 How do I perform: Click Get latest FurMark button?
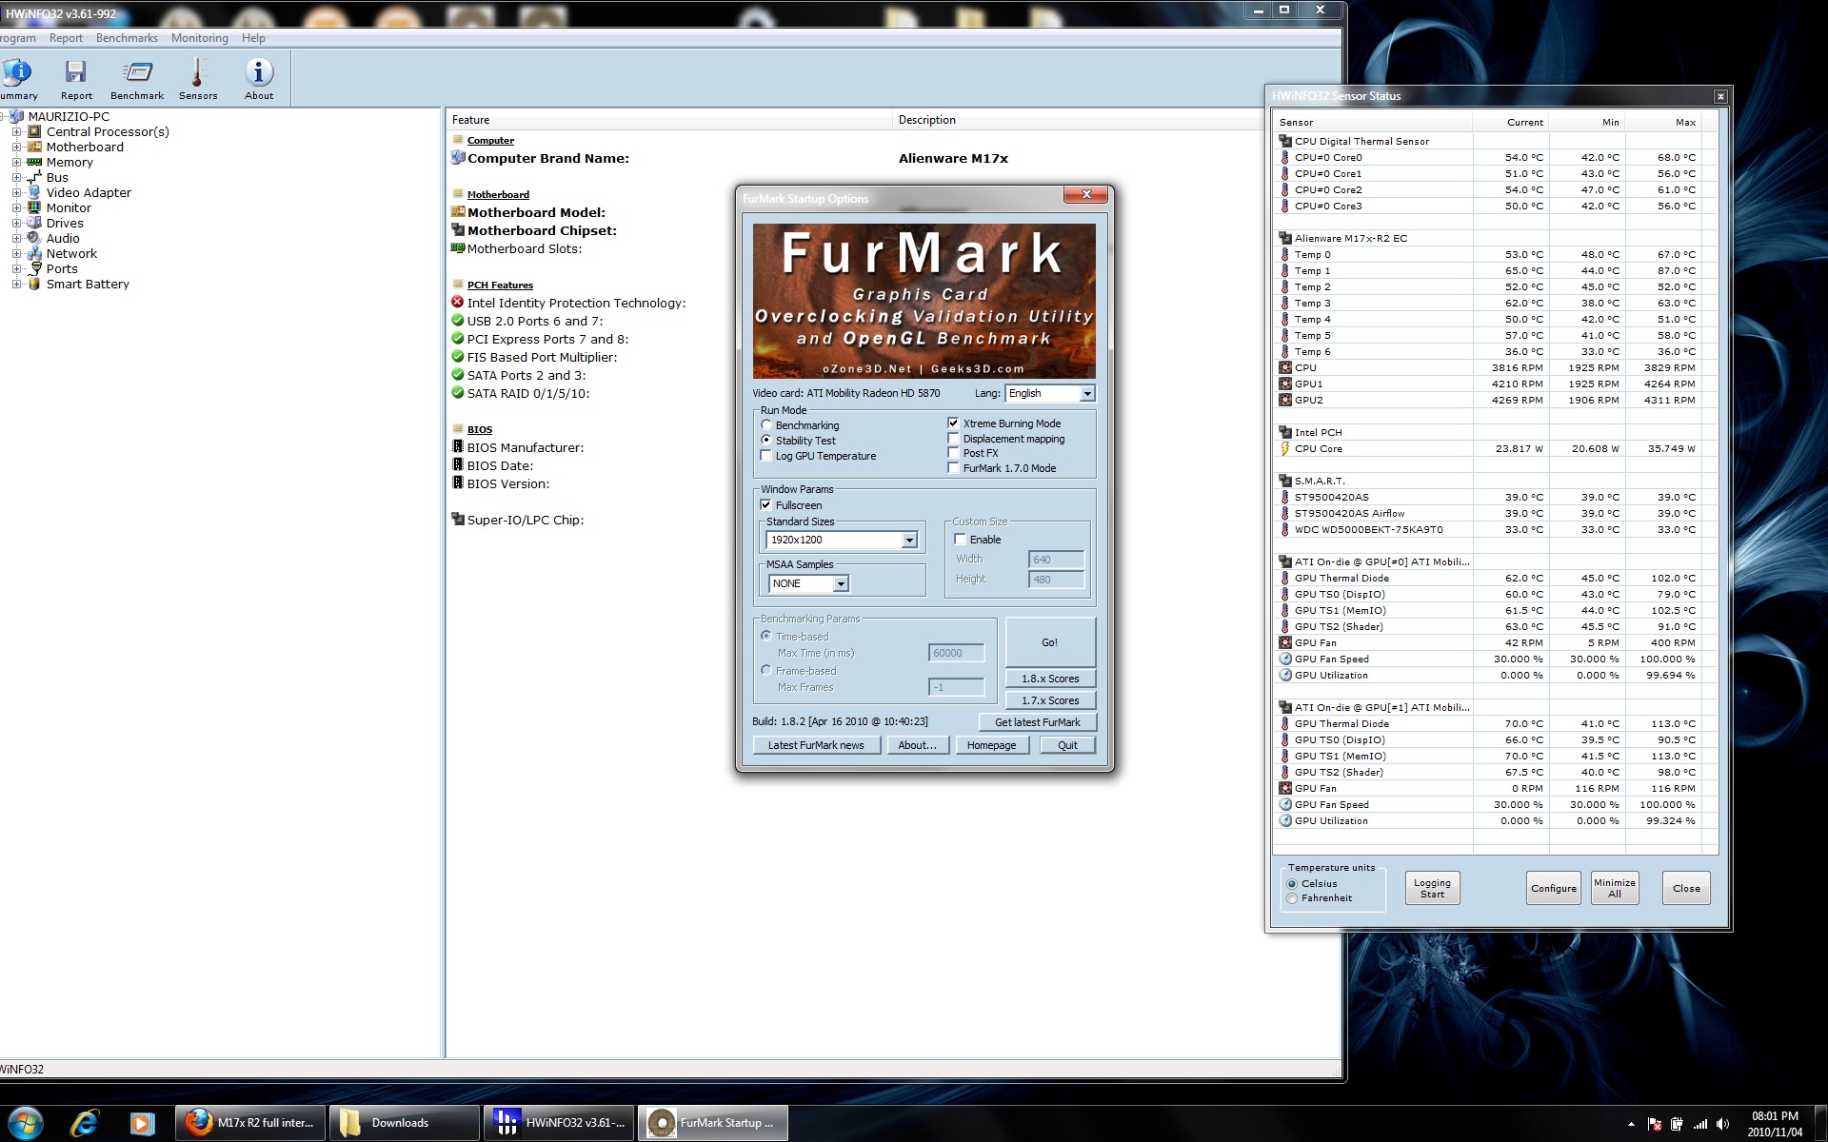1037,722
